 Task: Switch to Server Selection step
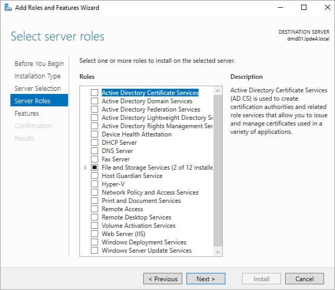click(38, 89)
